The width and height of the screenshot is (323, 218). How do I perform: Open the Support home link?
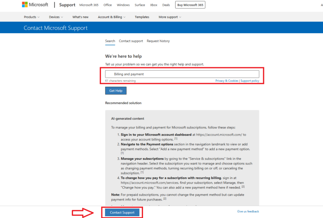[x=67, y=5]
